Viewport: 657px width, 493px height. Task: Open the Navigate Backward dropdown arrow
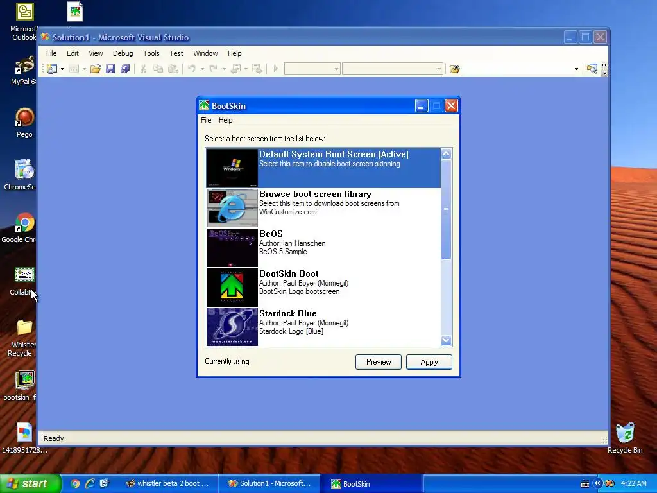[x=246, y=69]
